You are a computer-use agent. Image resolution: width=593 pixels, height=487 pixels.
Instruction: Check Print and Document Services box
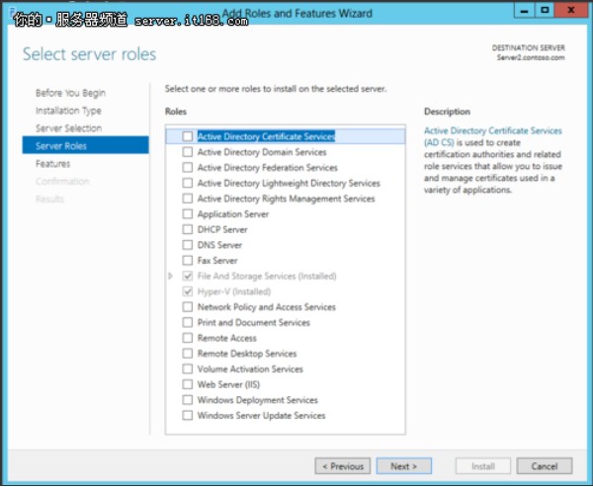(187, 322)
